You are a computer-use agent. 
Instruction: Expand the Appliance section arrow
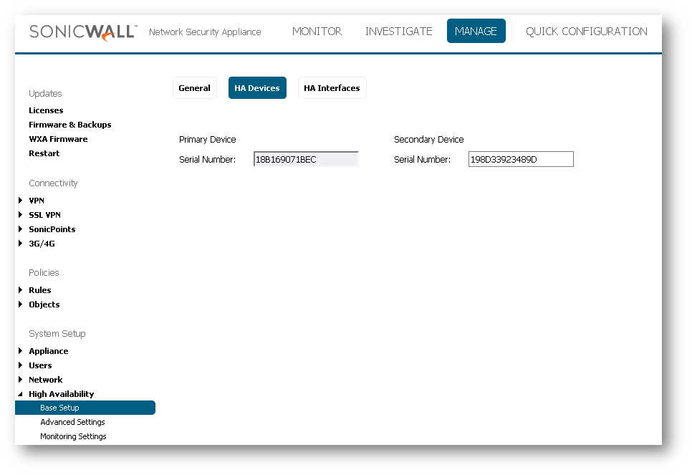[21, 351]
